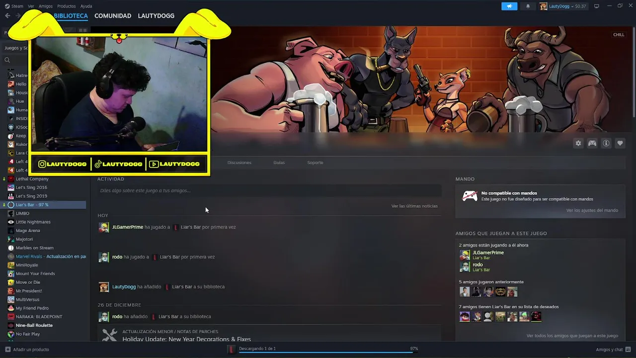Open Holiday Update news post
The image size is (636, 358).
tap(186, 339)
